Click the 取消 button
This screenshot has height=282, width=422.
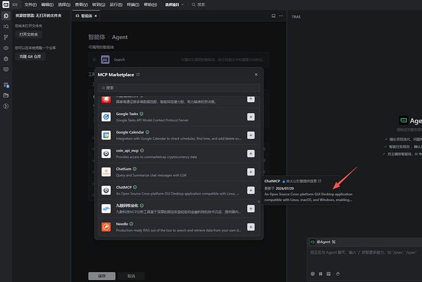131,276
